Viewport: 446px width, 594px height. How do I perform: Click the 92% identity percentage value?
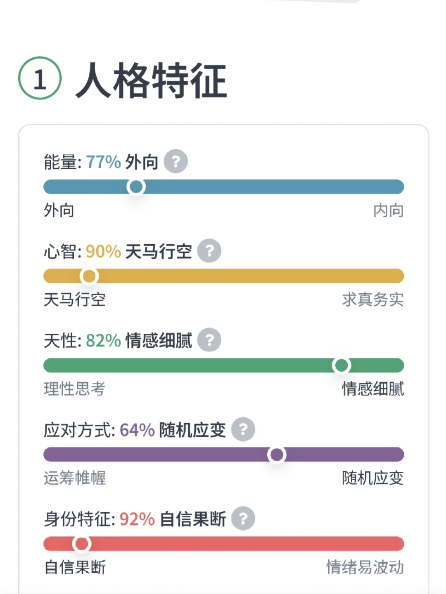(137, 519)
